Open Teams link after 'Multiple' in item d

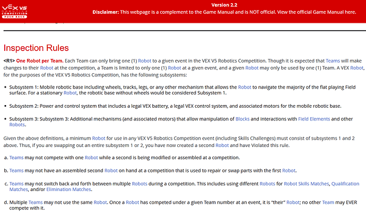[x=36, y=202]
